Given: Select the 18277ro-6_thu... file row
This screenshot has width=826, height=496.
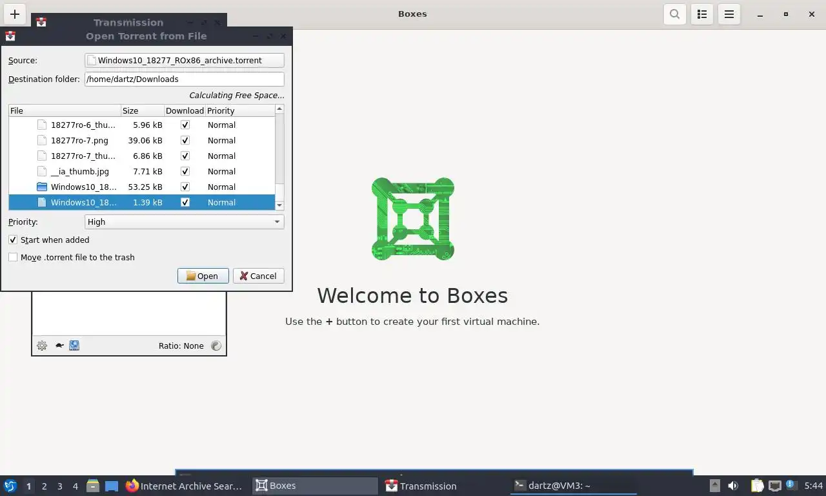Looking at the screenshot, I should click(142, 125).
